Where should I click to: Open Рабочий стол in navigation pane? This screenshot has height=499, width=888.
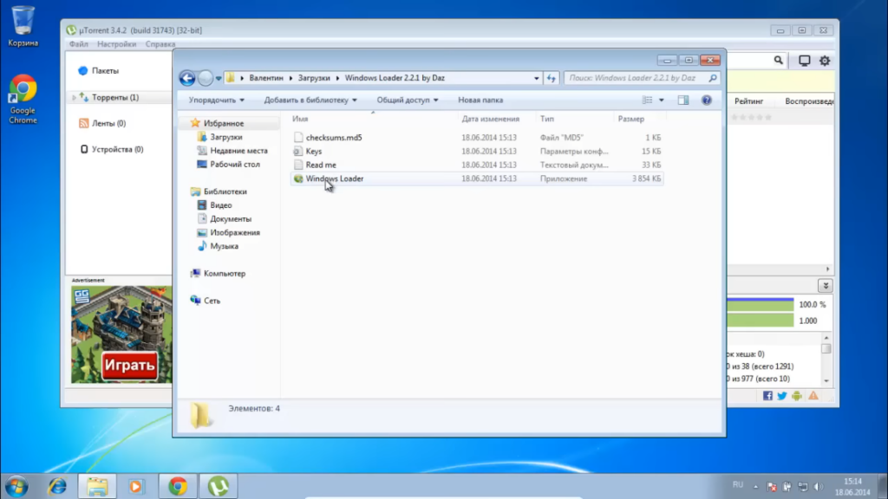point(234,164)
